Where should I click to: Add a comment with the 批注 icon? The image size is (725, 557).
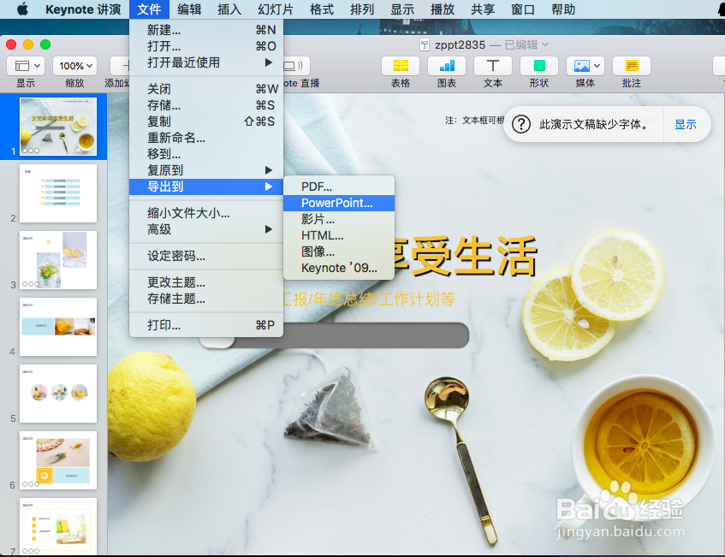tap(631, 66)
